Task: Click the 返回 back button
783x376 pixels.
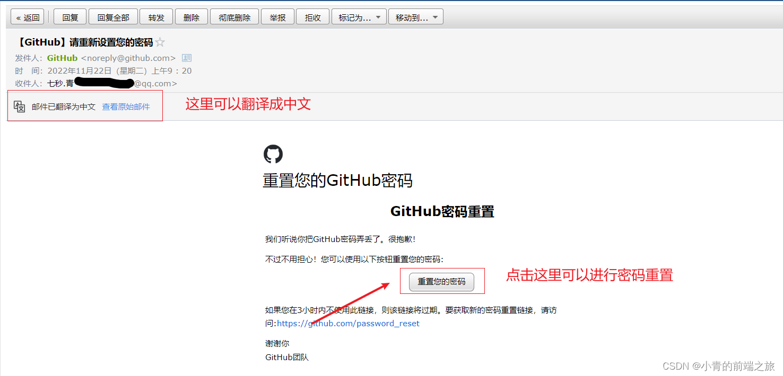Action: coord(28,17)
